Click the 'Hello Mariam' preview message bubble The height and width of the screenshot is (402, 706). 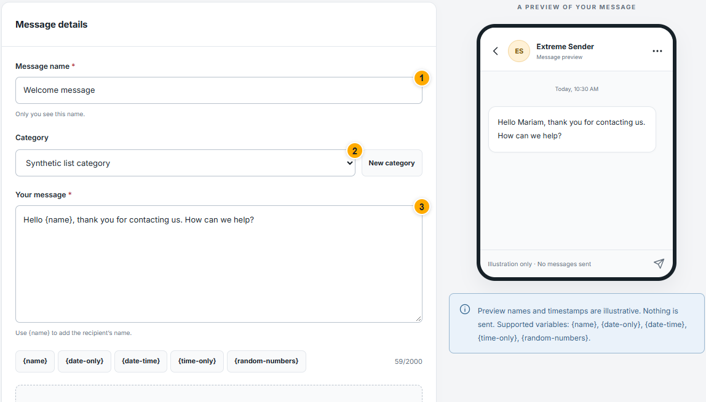tap(572, 129)
